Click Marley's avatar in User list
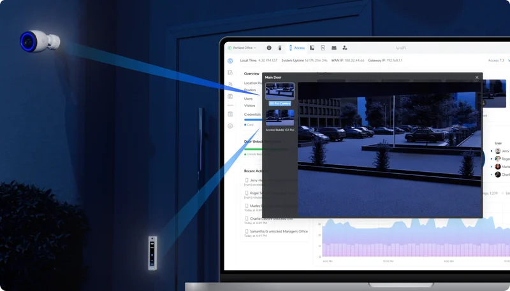Screen dimensions: 510x291 (498, 167)
